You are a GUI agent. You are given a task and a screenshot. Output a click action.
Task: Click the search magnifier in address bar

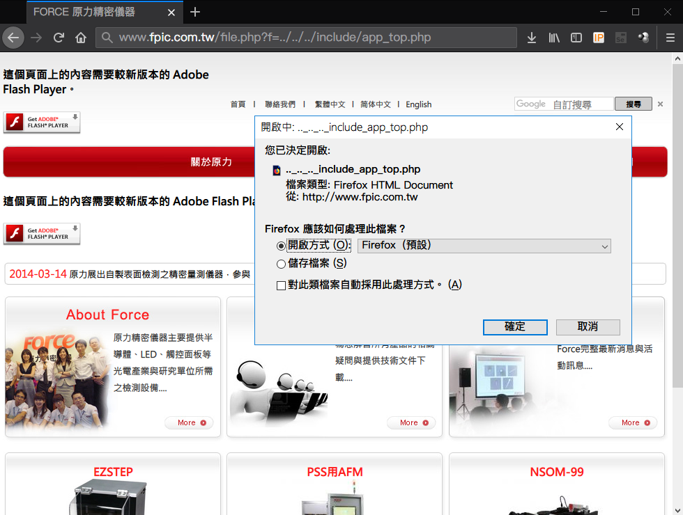[107, 38]
